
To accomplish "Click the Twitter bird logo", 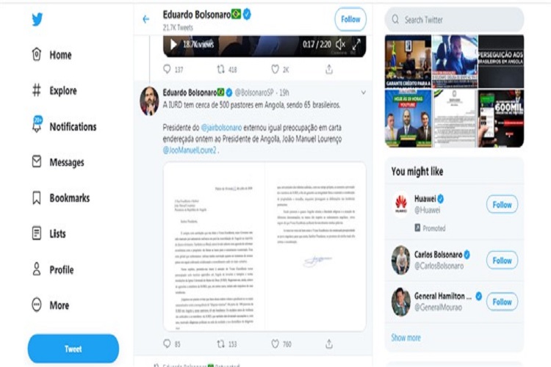I will (x=37, y=19).
